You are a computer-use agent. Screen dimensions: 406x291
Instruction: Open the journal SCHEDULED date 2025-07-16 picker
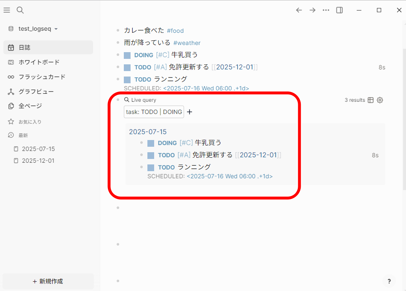tap(206, 88)
